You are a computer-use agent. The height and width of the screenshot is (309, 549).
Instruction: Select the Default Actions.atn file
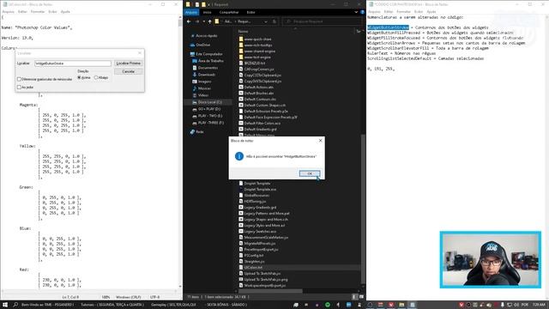(258, 88)
